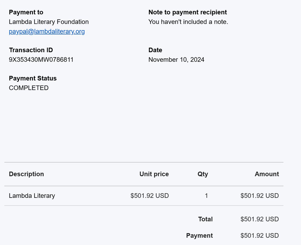Click the Description column header

click(x=26, y=174)
